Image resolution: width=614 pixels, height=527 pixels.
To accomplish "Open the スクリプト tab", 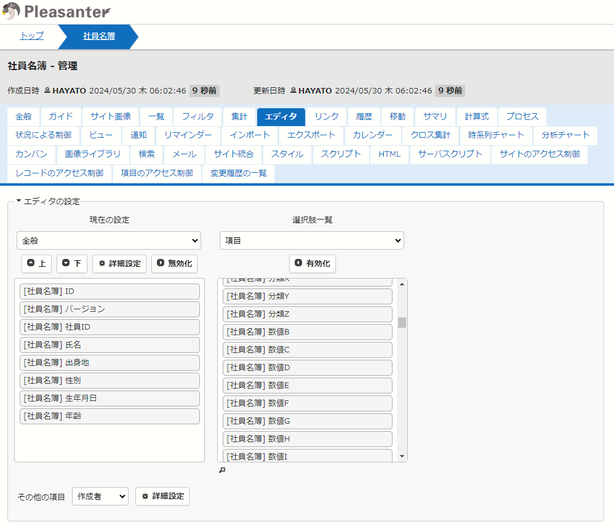I will 341,154.
